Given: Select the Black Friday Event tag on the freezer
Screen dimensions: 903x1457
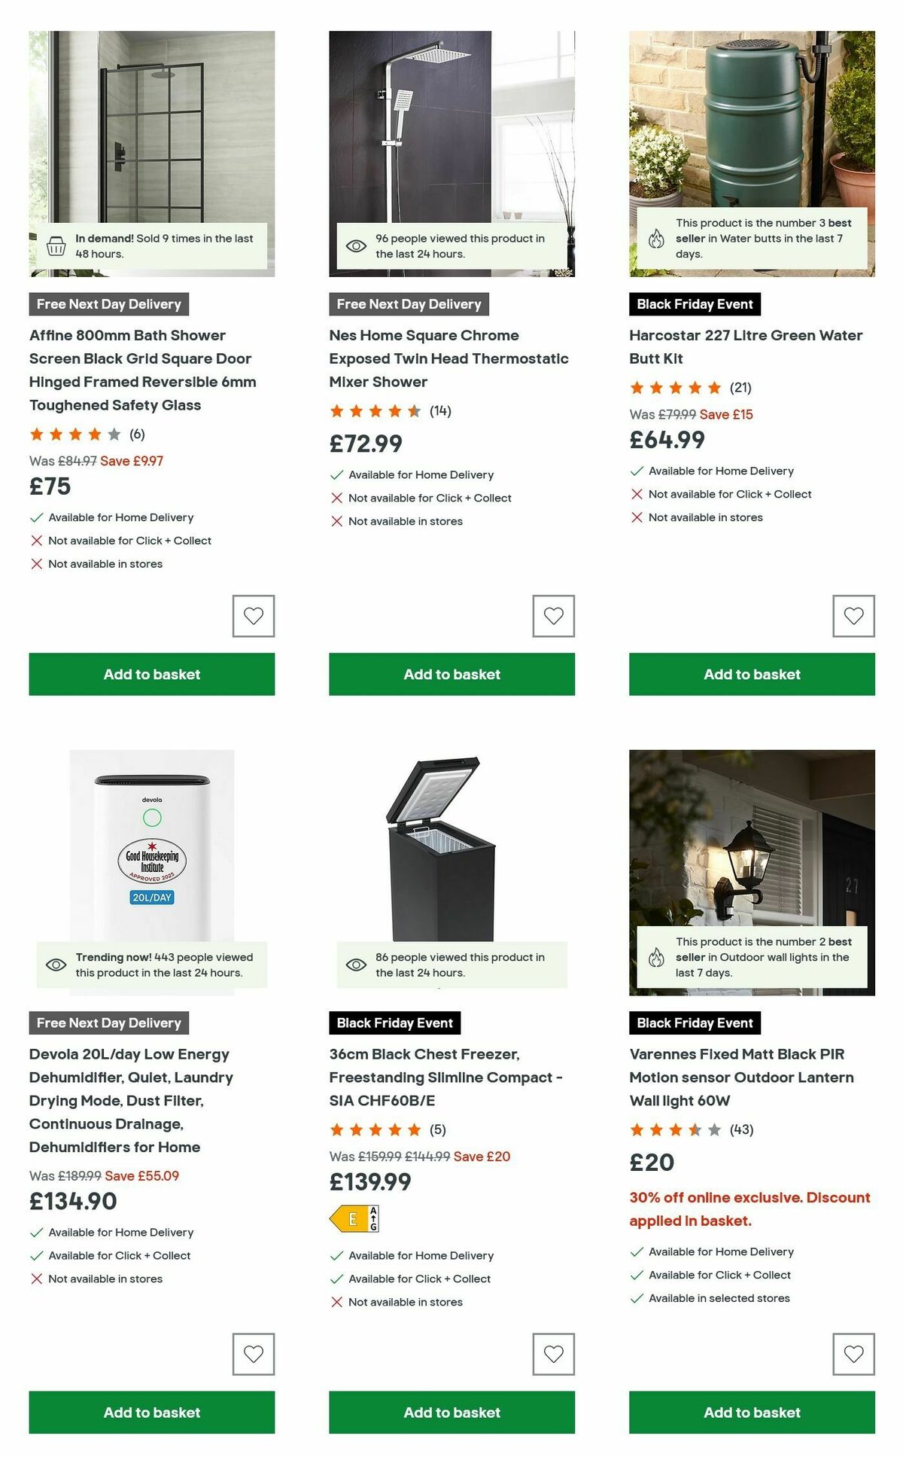Looking at the screenshot, I should click(394, 1023).
